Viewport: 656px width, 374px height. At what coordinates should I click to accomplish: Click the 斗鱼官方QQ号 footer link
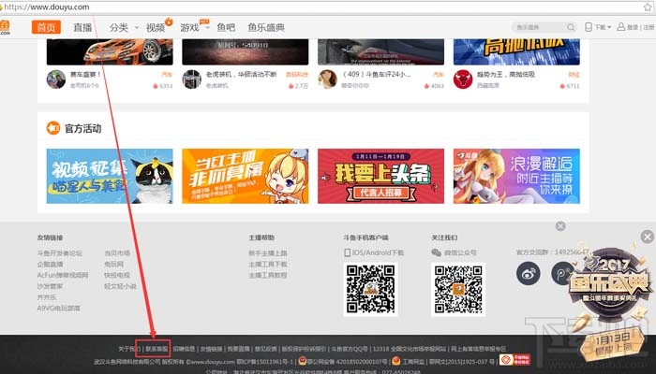350,349
